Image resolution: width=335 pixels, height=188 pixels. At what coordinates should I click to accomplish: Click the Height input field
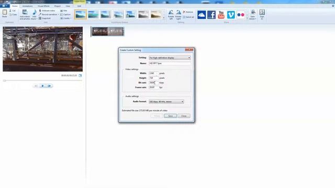(153, 78)
